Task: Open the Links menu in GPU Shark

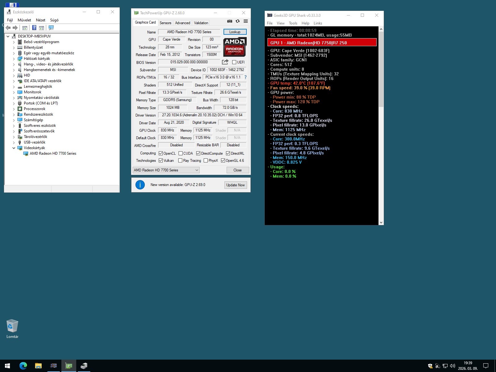Action: click(318, 23)
